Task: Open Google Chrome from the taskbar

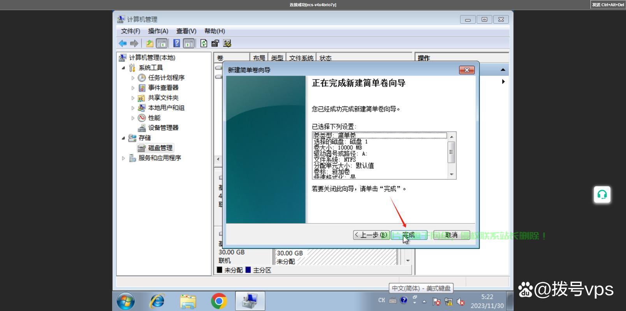Action: pyautogui.click(x=219, y=301)
